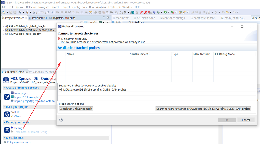Image resolution: width=260 pixels, height=144 pixels.
Task: Toggle Link with Editor in Project Explorer
Action: [86, 22]
